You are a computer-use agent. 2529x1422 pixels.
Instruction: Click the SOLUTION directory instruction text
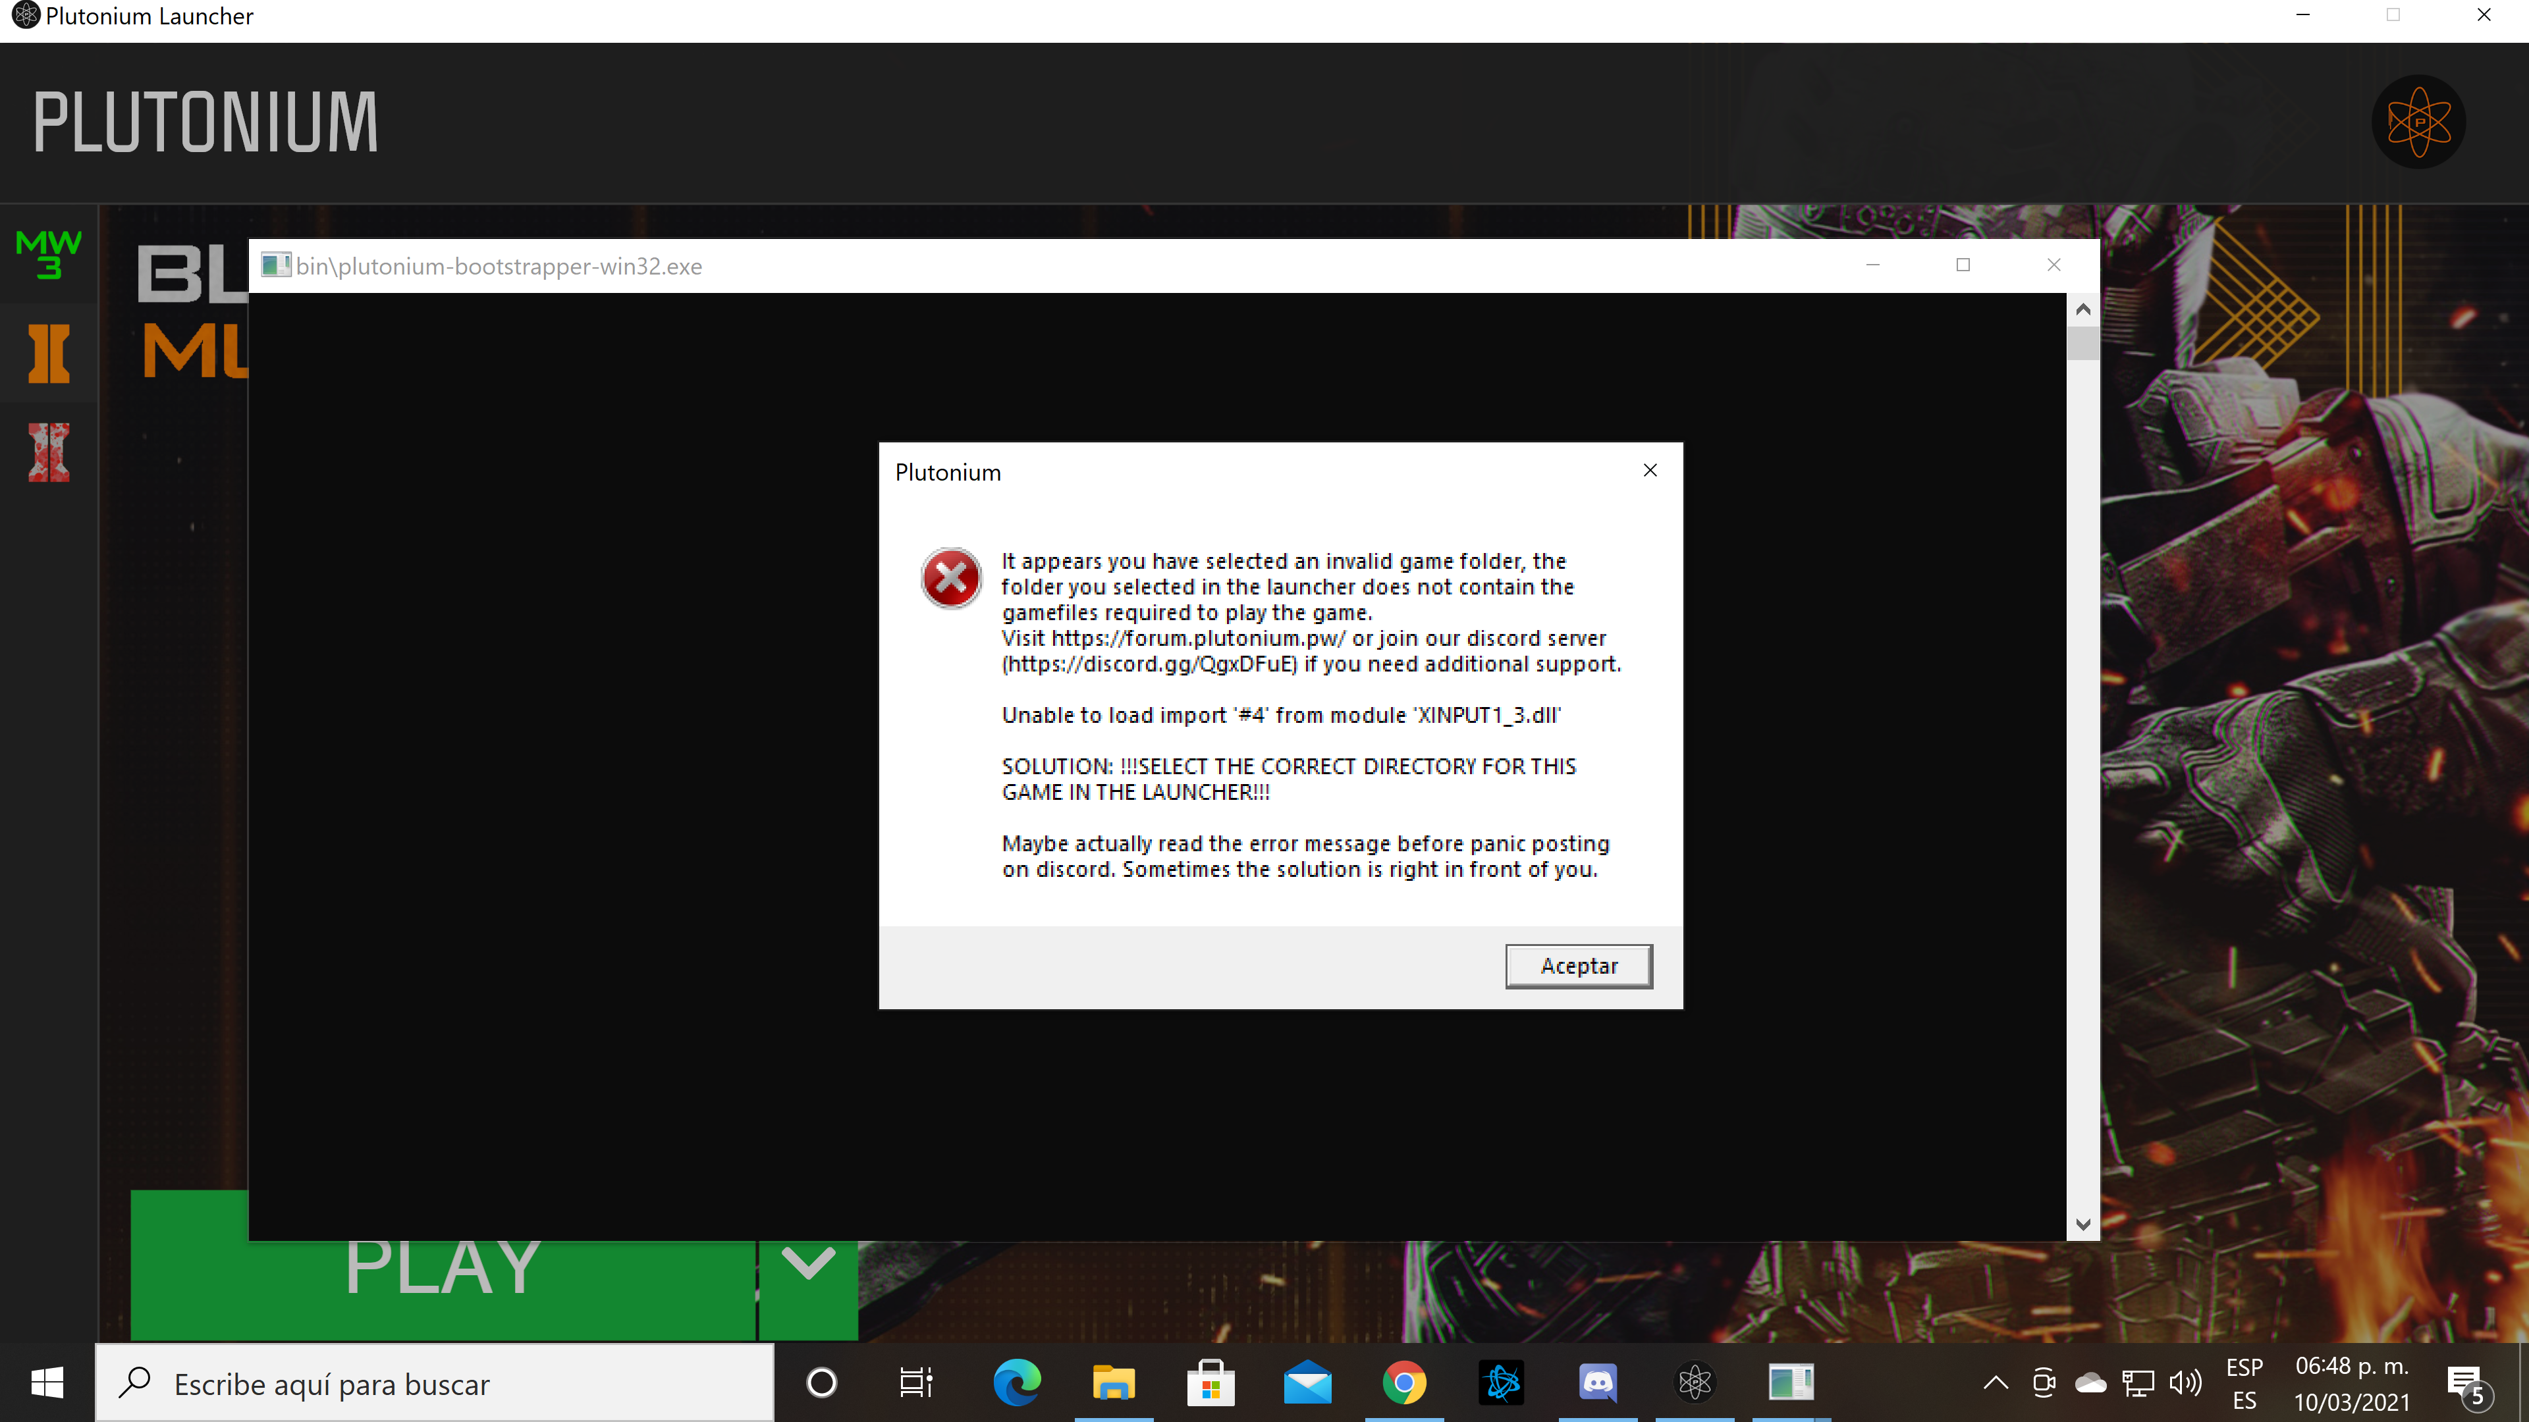pos(1288,779)
